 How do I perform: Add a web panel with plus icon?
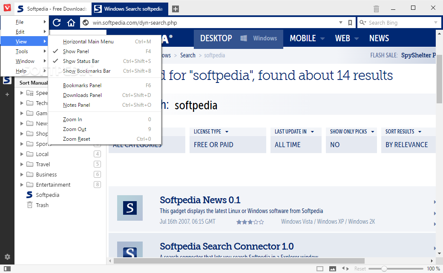click(7, 94)
